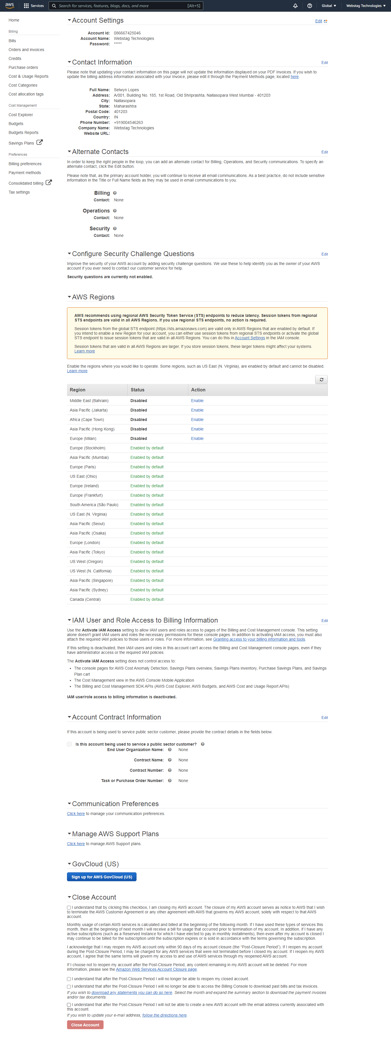Enable the Middle East (Bahrain) region
The width and height of the screenshot is (391, 1049).
[x=197, y=401]
